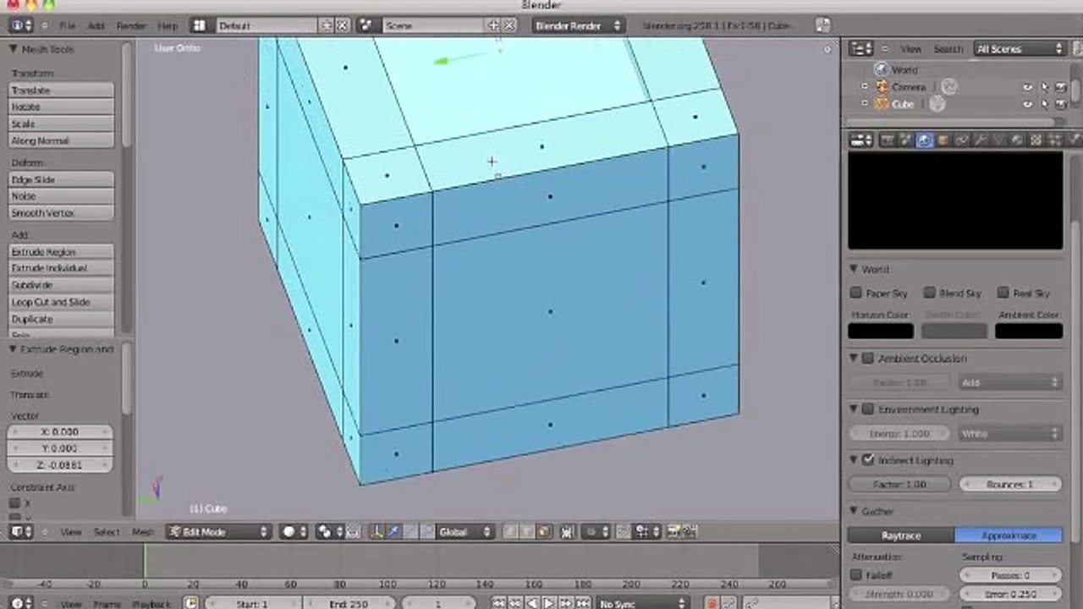Select the Raytrace gather method button

[901, 535]
